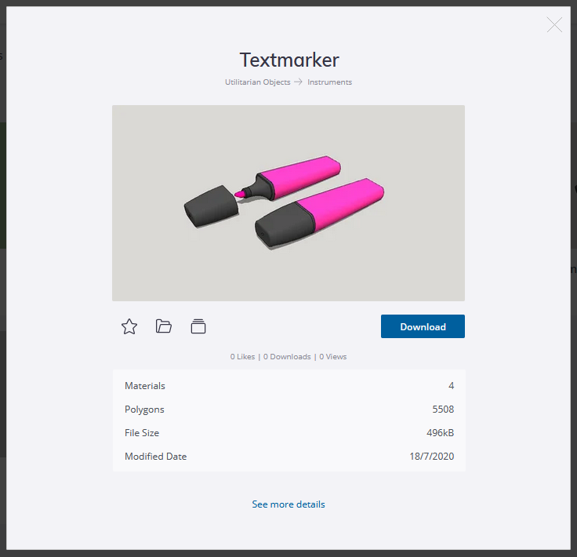Viewport: 577px width, 557px height.
Task: Click the pink Textmarker preview image
Action: coord(288,203)
